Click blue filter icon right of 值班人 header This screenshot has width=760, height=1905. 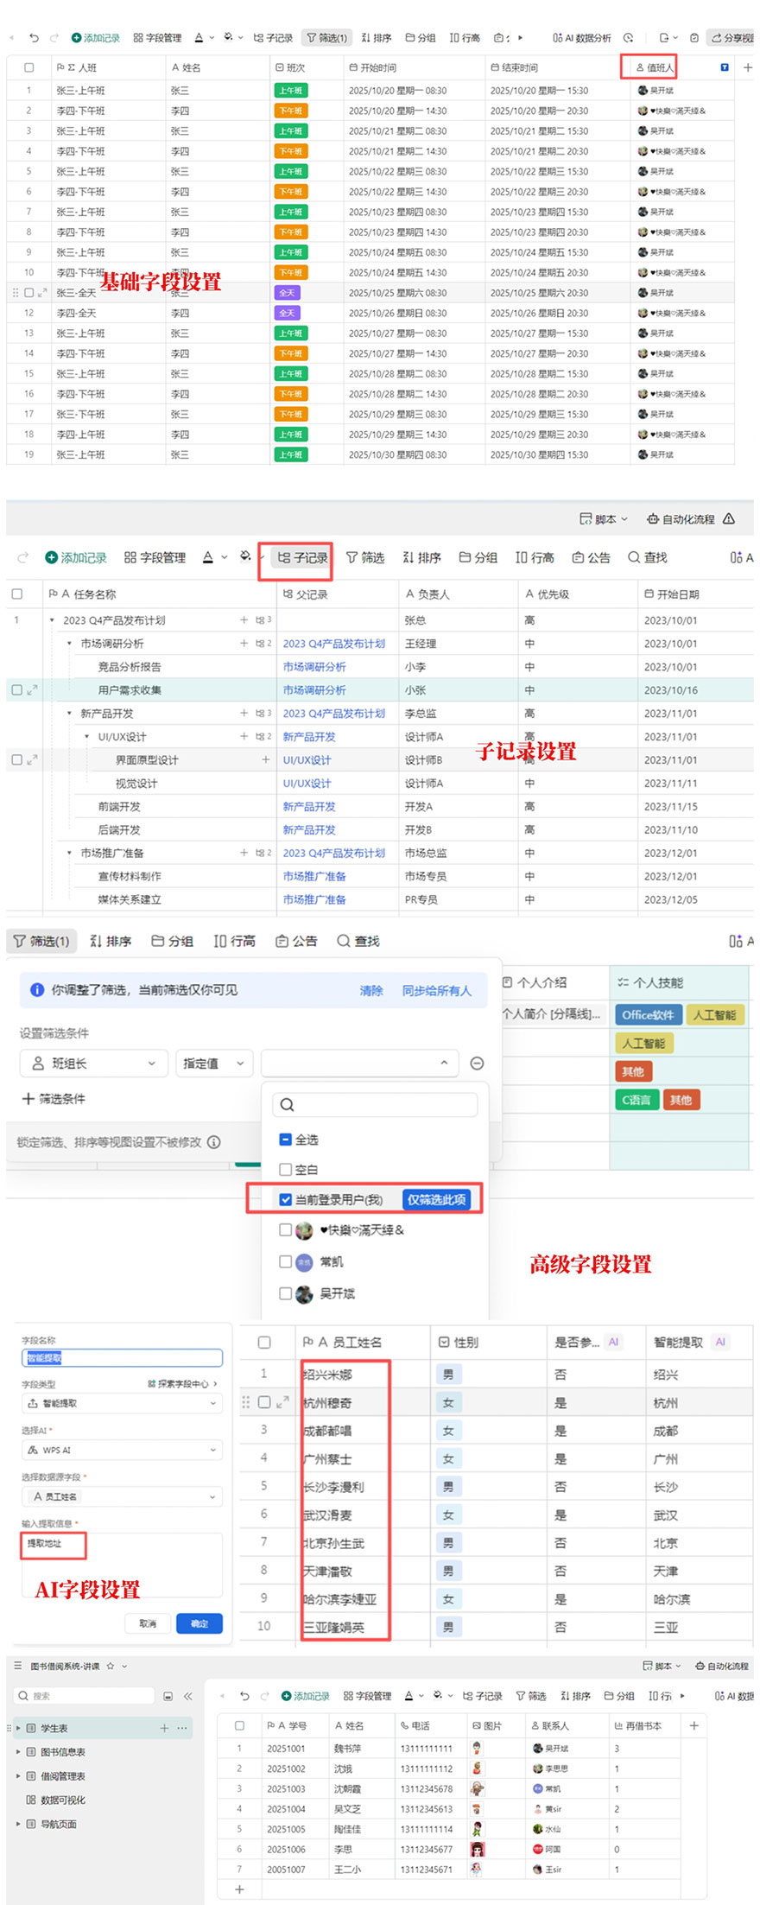[x=724, y=67]
